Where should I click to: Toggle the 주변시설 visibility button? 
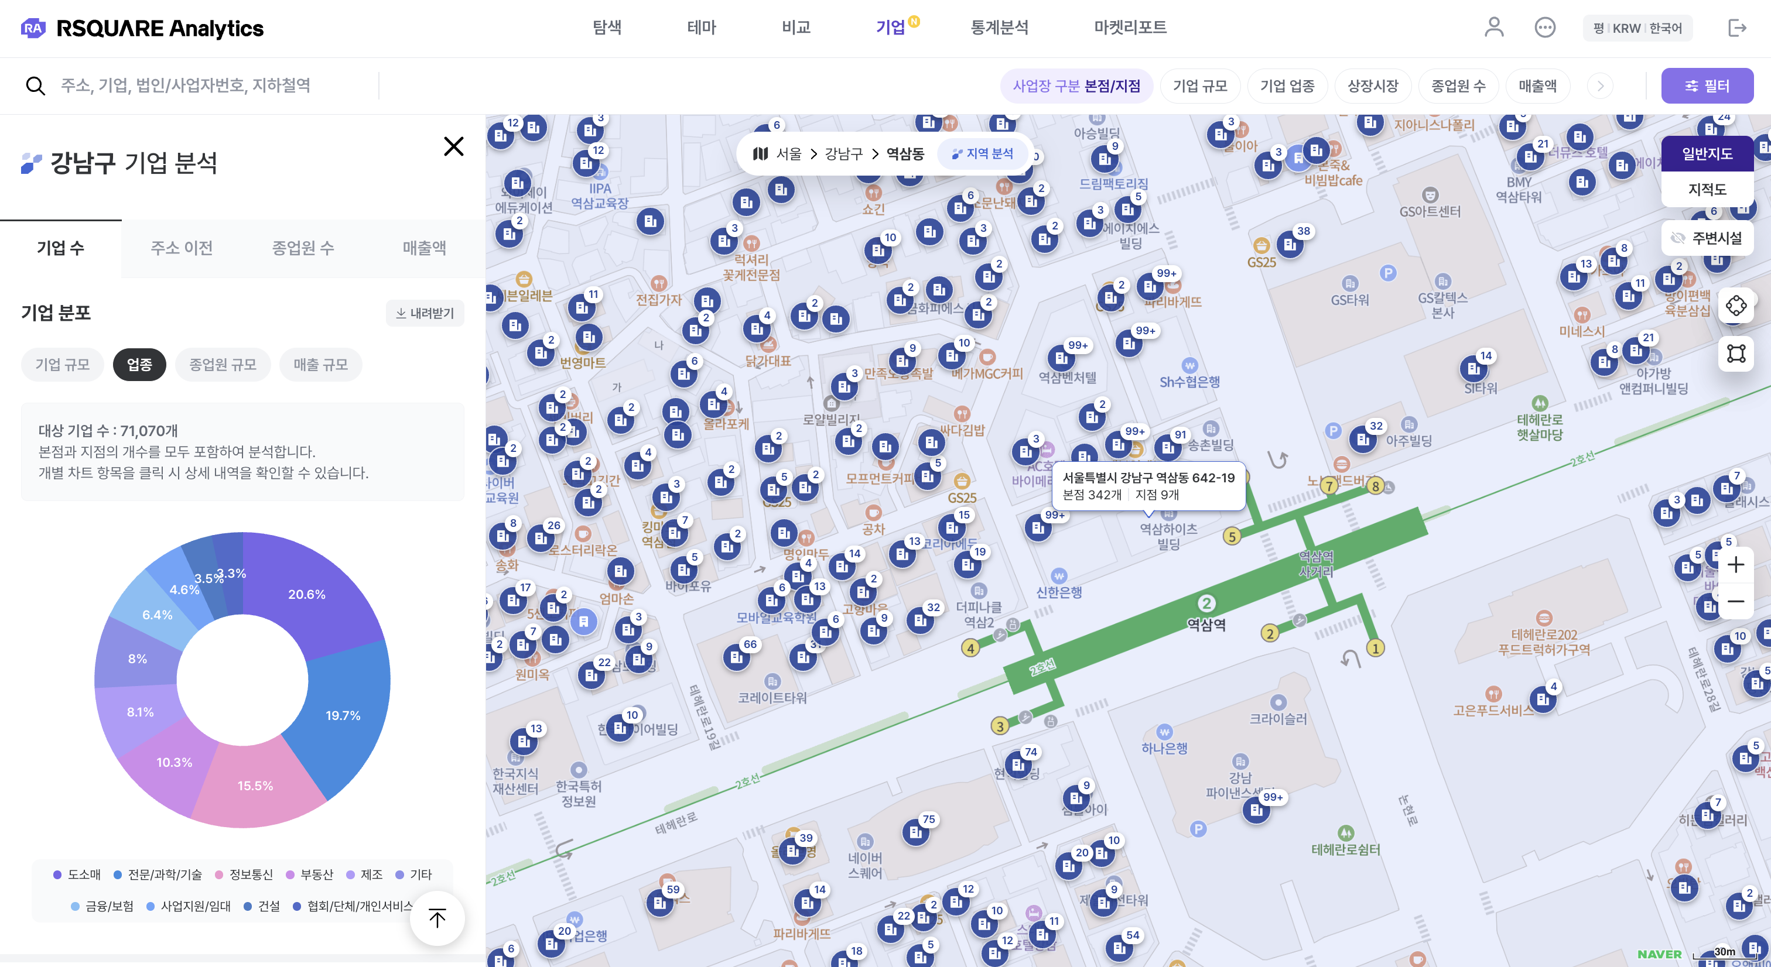click(x=1707, y=238)
